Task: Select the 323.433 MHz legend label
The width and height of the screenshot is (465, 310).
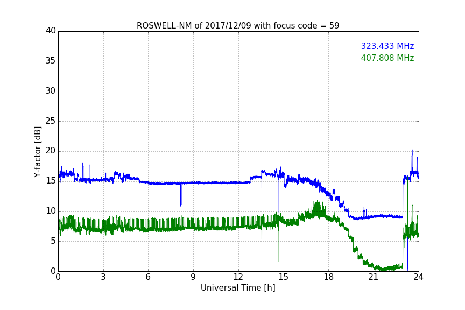Action: [x=387, y=46]
